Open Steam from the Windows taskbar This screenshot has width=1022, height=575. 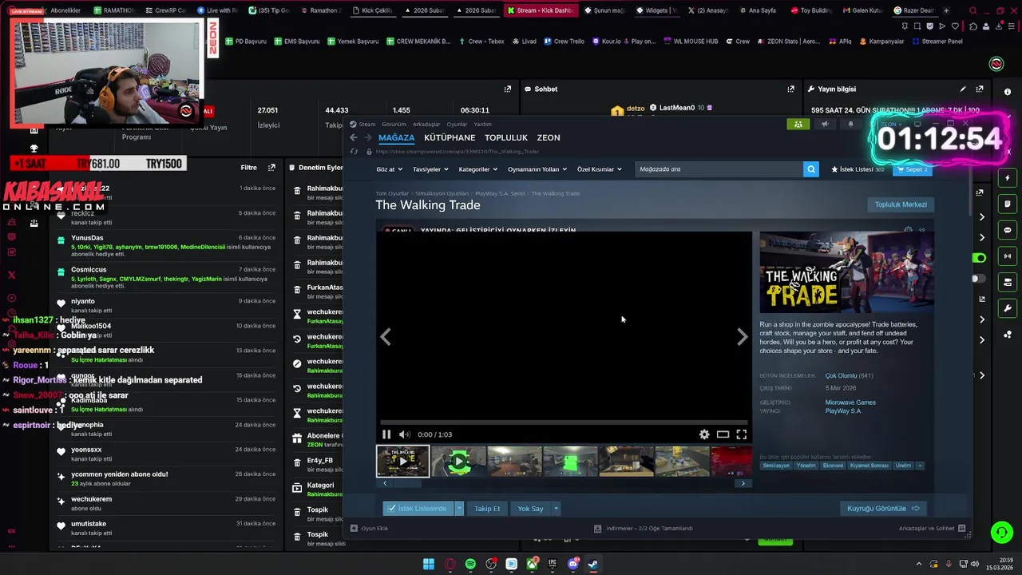coord(593,564)
